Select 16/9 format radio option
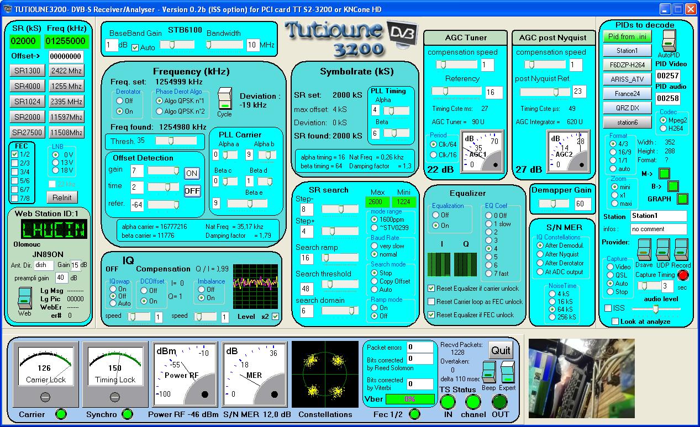Screen dimensions: 700x427 [x=613, y=152]
